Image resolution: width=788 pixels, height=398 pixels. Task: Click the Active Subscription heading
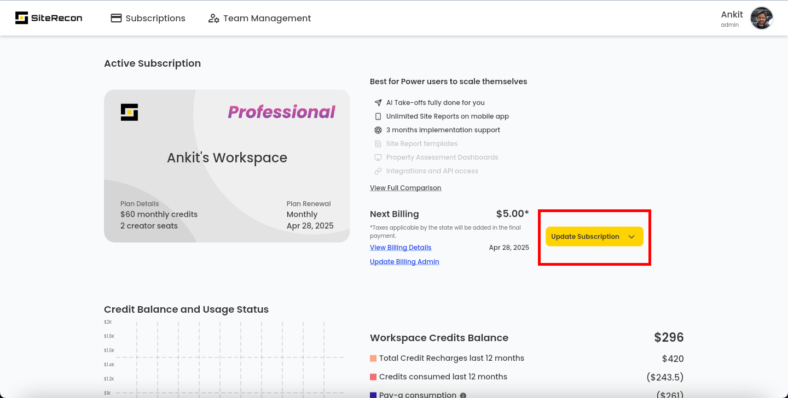click(x=153, y=63)
